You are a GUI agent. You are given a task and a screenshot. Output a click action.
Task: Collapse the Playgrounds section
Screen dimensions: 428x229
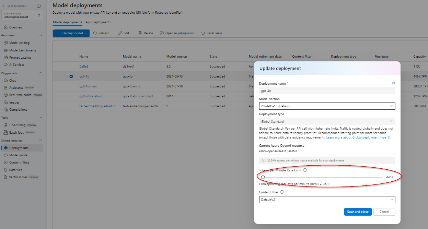[41, 73]
